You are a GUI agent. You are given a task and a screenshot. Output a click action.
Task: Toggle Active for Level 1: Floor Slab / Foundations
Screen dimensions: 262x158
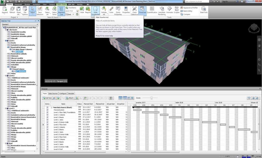pyautogui.click(x=47, y=112)
